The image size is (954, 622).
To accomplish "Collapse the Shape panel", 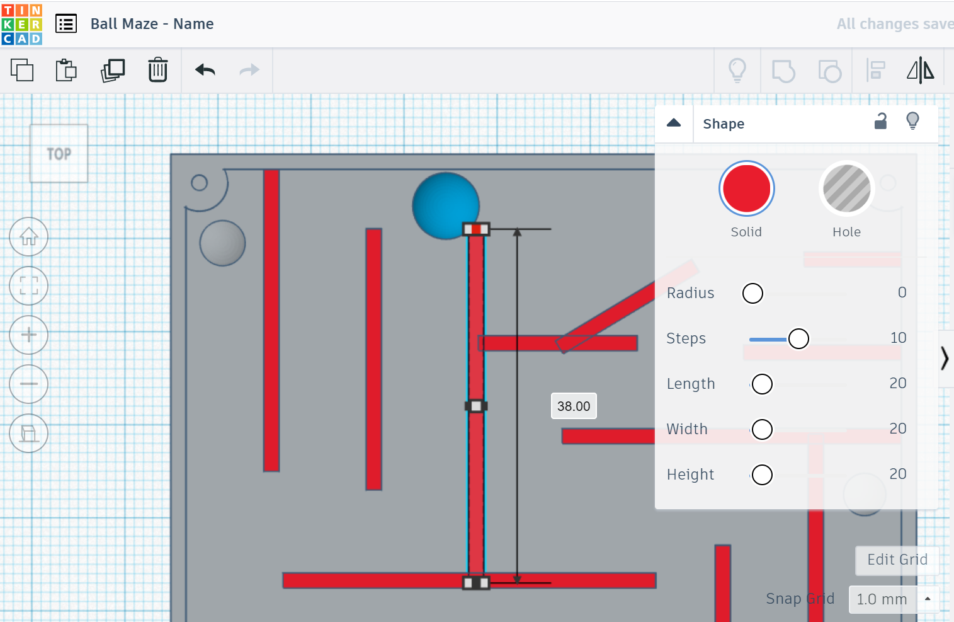I will (674, 123).
